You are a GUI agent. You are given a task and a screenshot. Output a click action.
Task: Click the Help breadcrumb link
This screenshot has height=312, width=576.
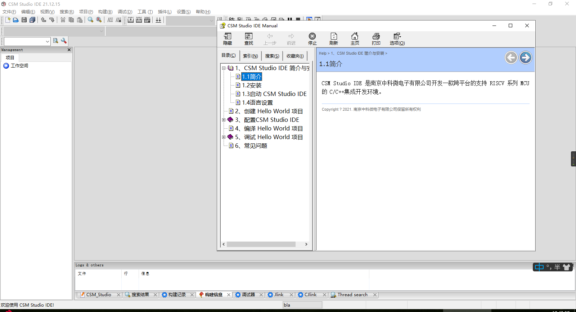pos(323,53)
